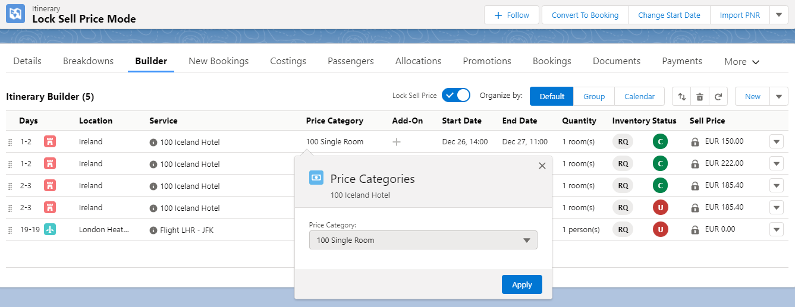795x307 pixels.
Task: Click the hotel icon in the EUR 150.00 row
Action: tap(50, 142)
